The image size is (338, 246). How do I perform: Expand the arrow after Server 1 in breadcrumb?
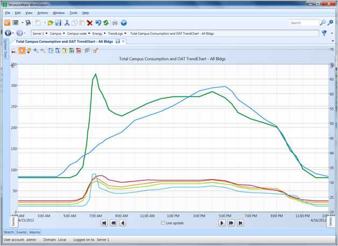coord(47,33)
